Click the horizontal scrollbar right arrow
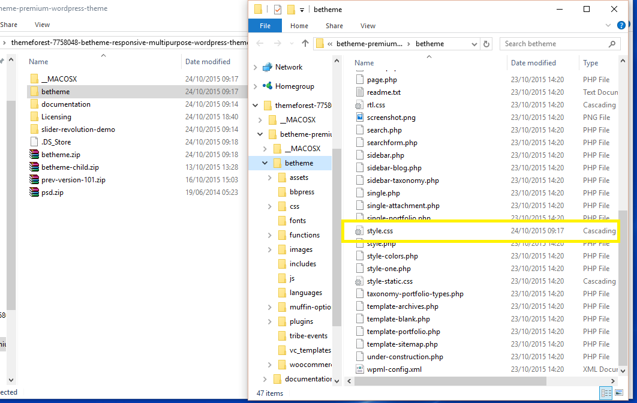 pyautogui.click(x=613, y=381)
